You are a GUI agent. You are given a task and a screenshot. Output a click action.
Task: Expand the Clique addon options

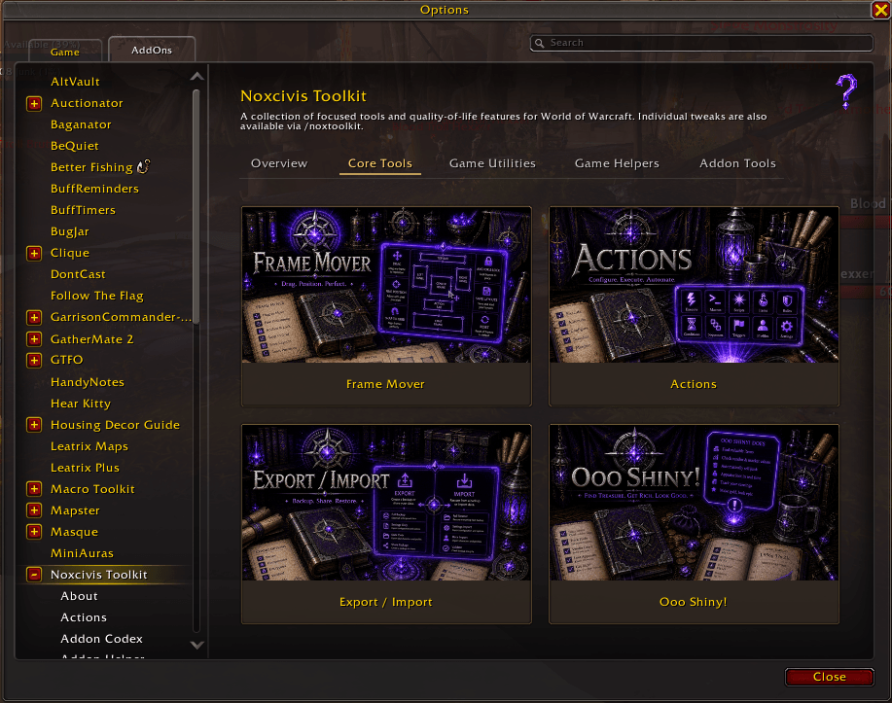pyautogui.click(x=34, y=253)
